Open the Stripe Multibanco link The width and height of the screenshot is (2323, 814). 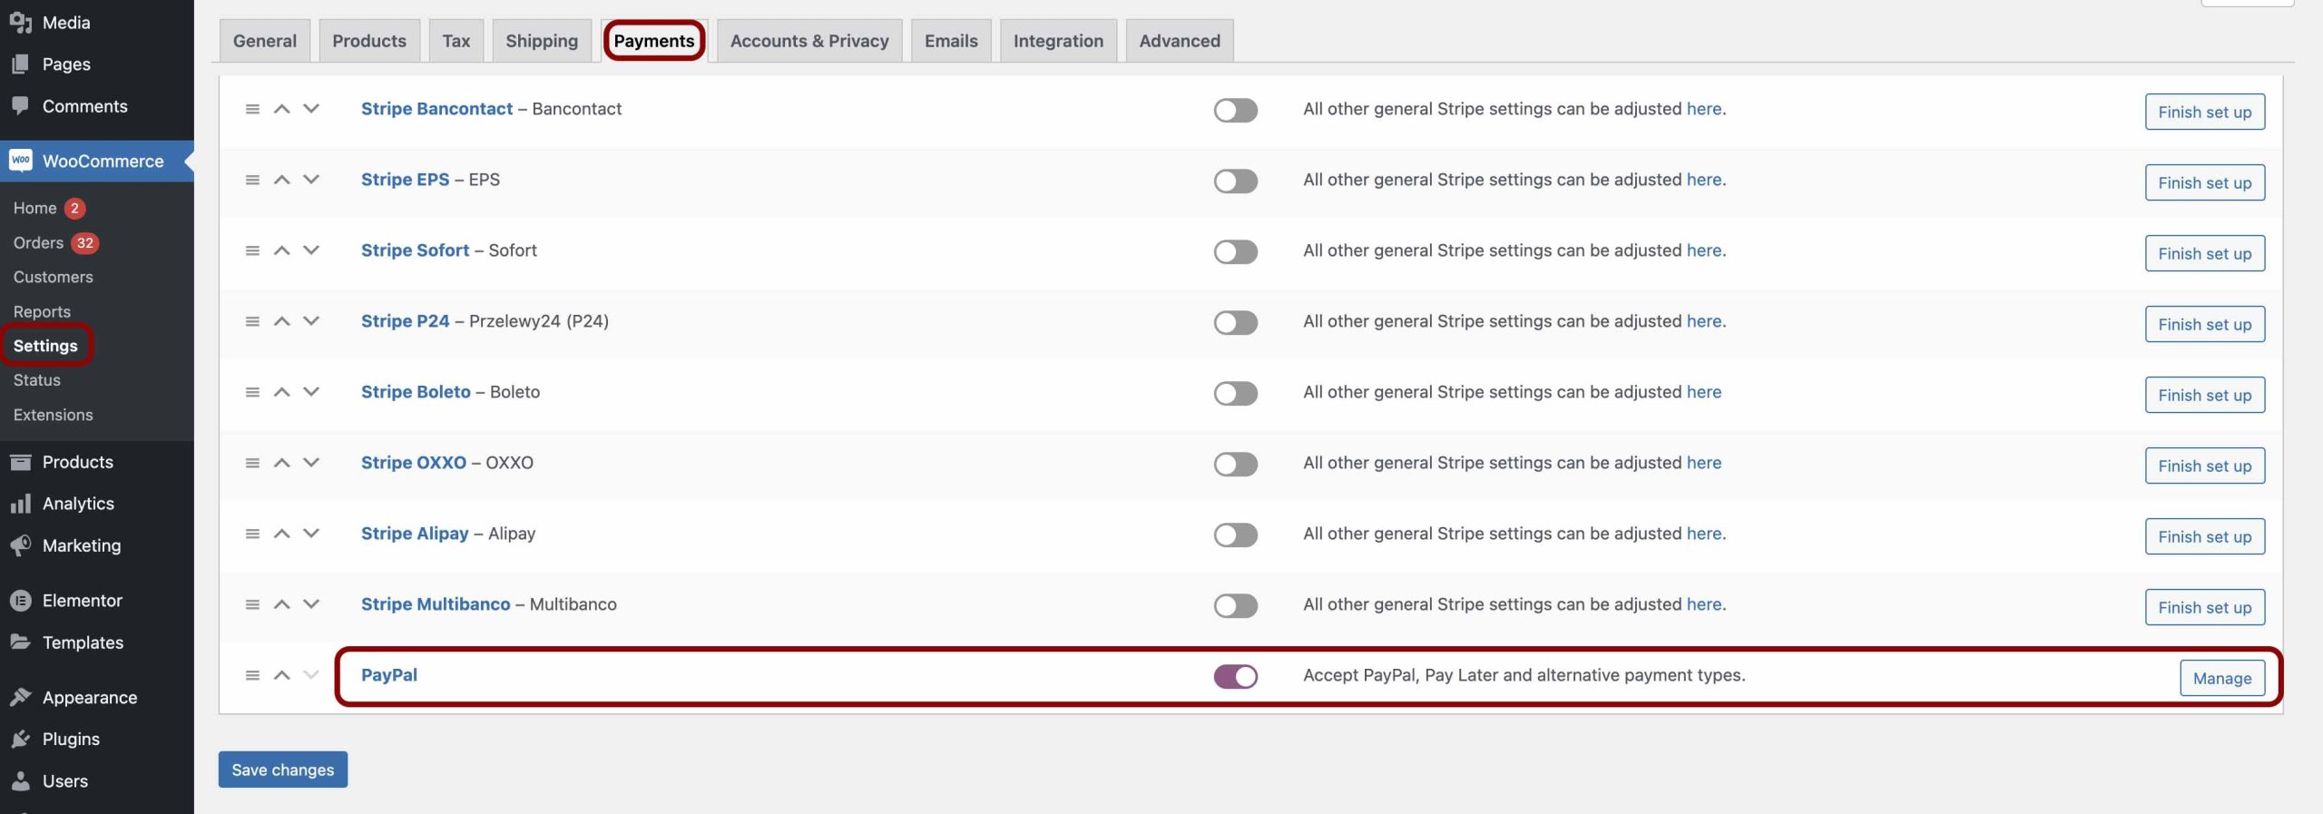tap(436, 604)
